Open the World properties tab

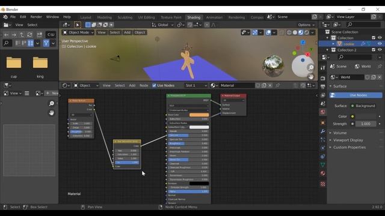[323, 112]
